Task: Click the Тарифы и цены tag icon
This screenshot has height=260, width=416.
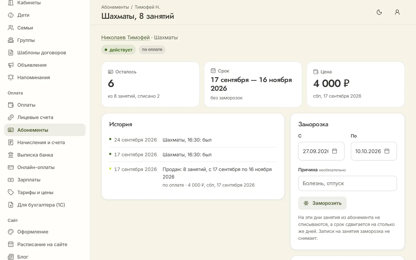Action: (x=11, y=192)
